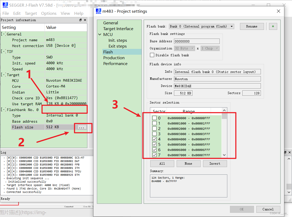Collapse the MCU tree node
Image resolution: width=292 pixels, height=217 pixels.
tap(100, 34)
